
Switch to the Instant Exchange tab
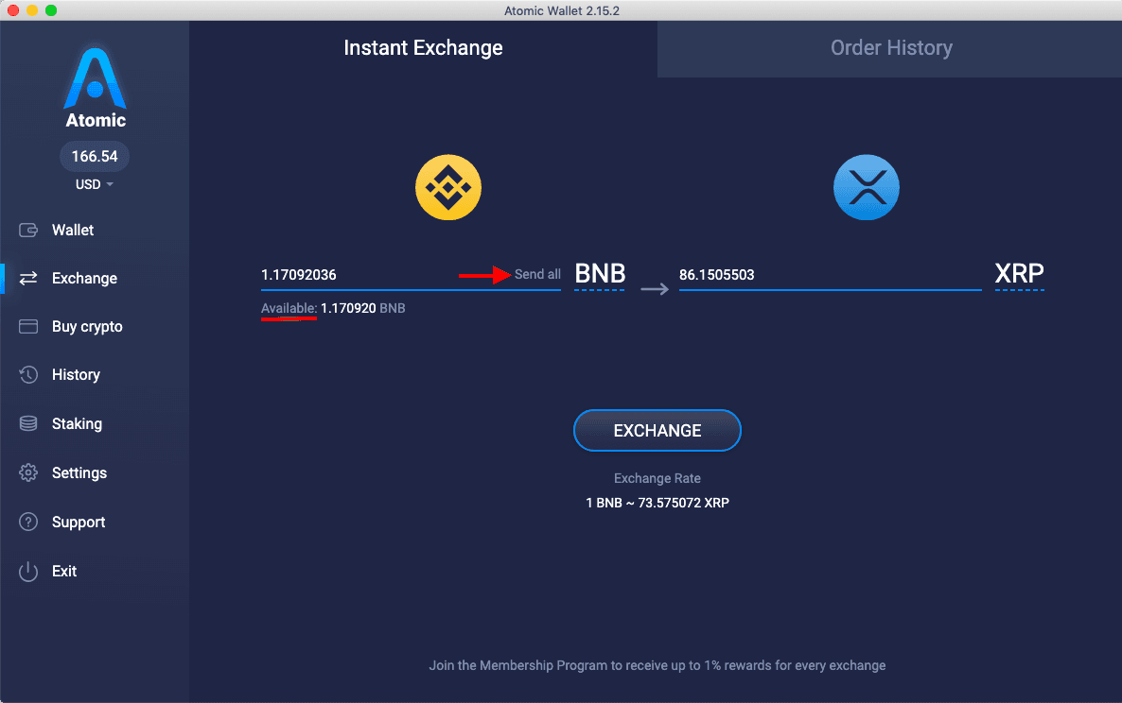click(423, 48)
